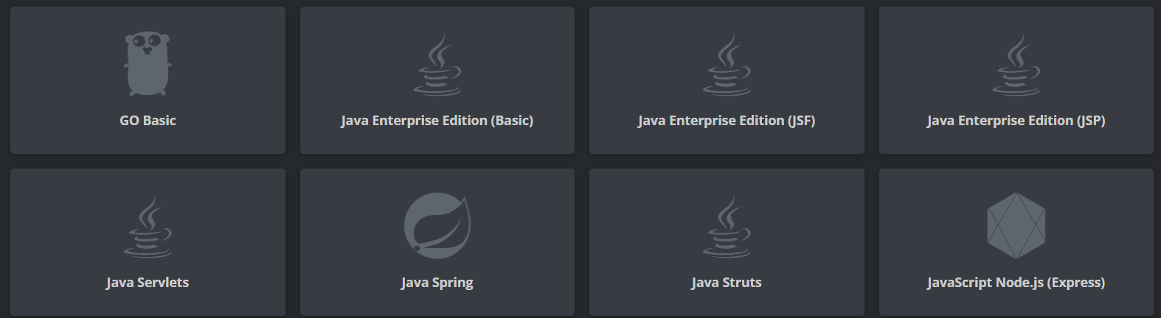Click empty space left of the gopher in the GO Basic tile
Image resolution: width=1161 pixels, height=318 pixels.
[66, 66]
